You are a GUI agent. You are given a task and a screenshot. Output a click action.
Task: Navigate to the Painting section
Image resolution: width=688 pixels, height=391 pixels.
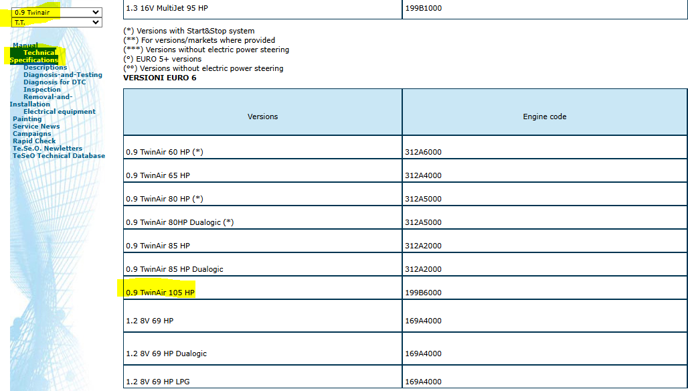[x=27, y=119]
